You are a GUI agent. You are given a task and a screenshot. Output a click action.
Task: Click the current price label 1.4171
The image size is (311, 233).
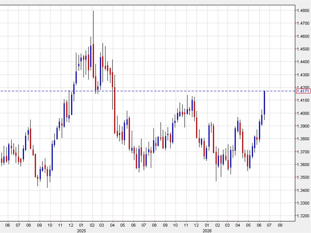(x=303, y=91)
